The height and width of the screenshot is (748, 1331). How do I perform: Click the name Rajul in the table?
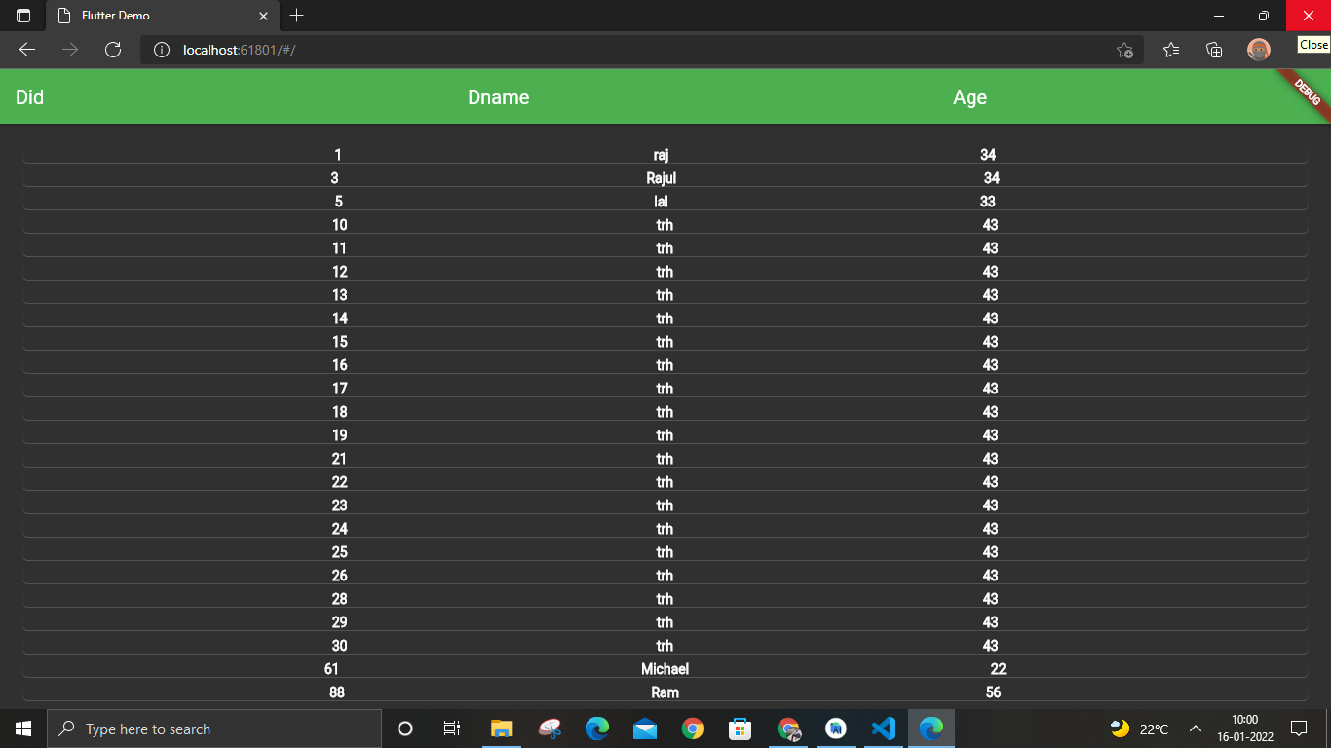click(x=661, y=178)
